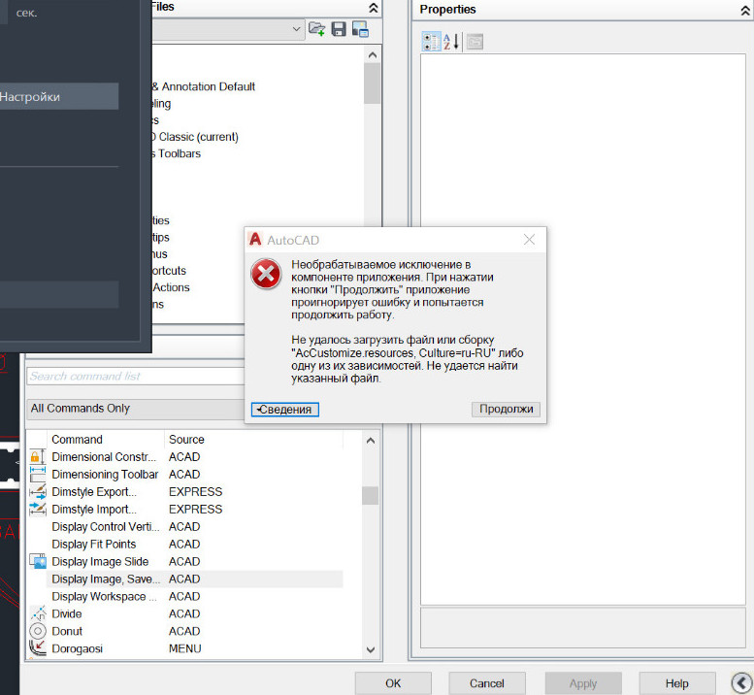This screenshot has width=754, height=695.
Task: Click the command list scrollbar thumb
Action: (x=371, y=495)
